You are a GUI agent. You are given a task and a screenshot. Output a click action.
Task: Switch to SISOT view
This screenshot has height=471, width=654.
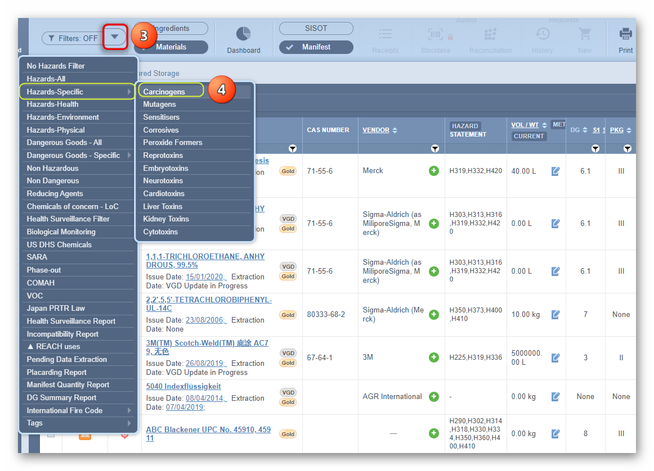click(x=316, y=28)
